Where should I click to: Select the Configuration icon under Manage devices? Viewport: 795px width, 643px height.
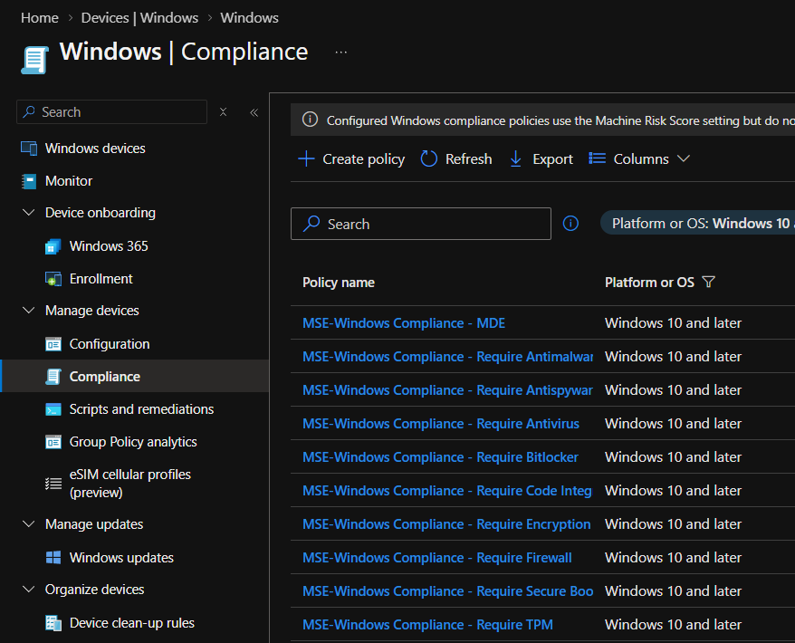pos(52,343)
